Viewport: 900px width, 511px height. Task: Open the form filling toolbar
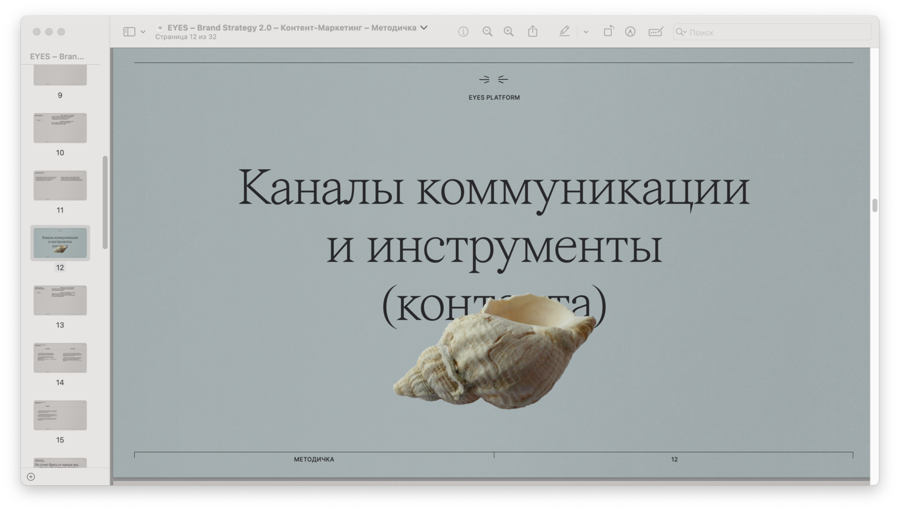[656, 32]
